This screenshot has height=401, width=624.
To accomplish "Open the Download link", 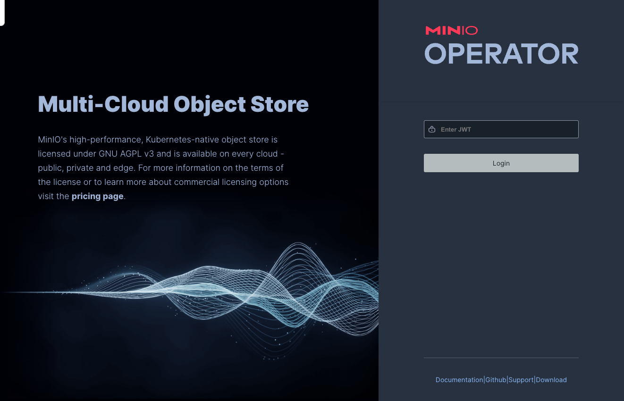I will (x=551, y=380).
